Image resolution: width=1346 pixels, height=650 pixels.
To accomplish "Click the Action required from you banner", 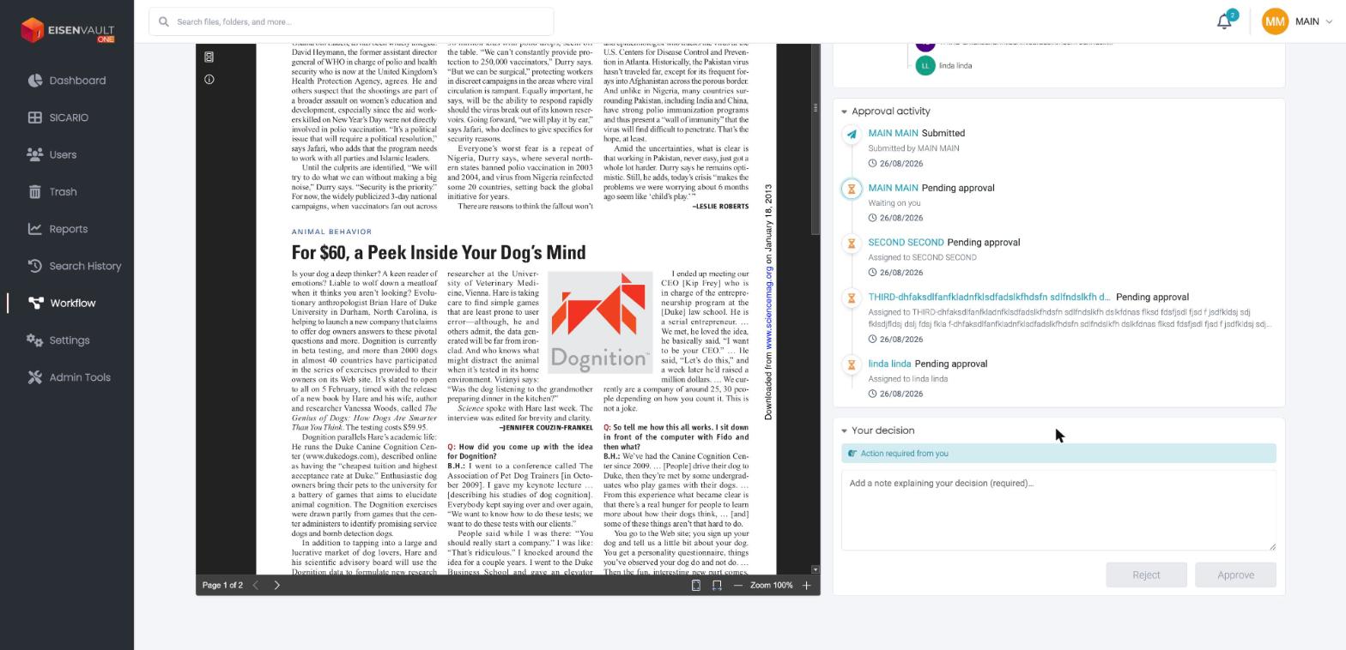I will [1058, 454].
